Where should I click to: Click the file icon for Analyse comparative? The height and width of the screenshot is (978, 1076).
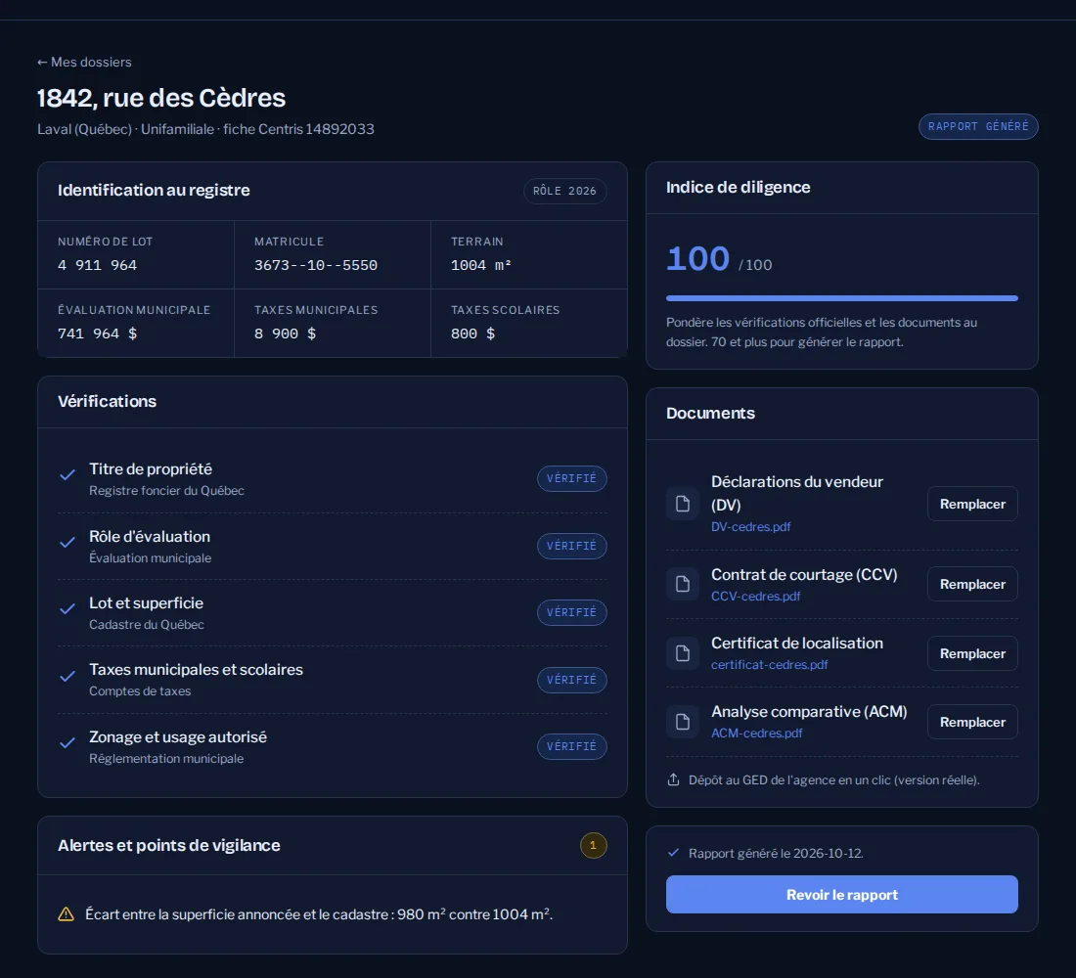point(683,722)
